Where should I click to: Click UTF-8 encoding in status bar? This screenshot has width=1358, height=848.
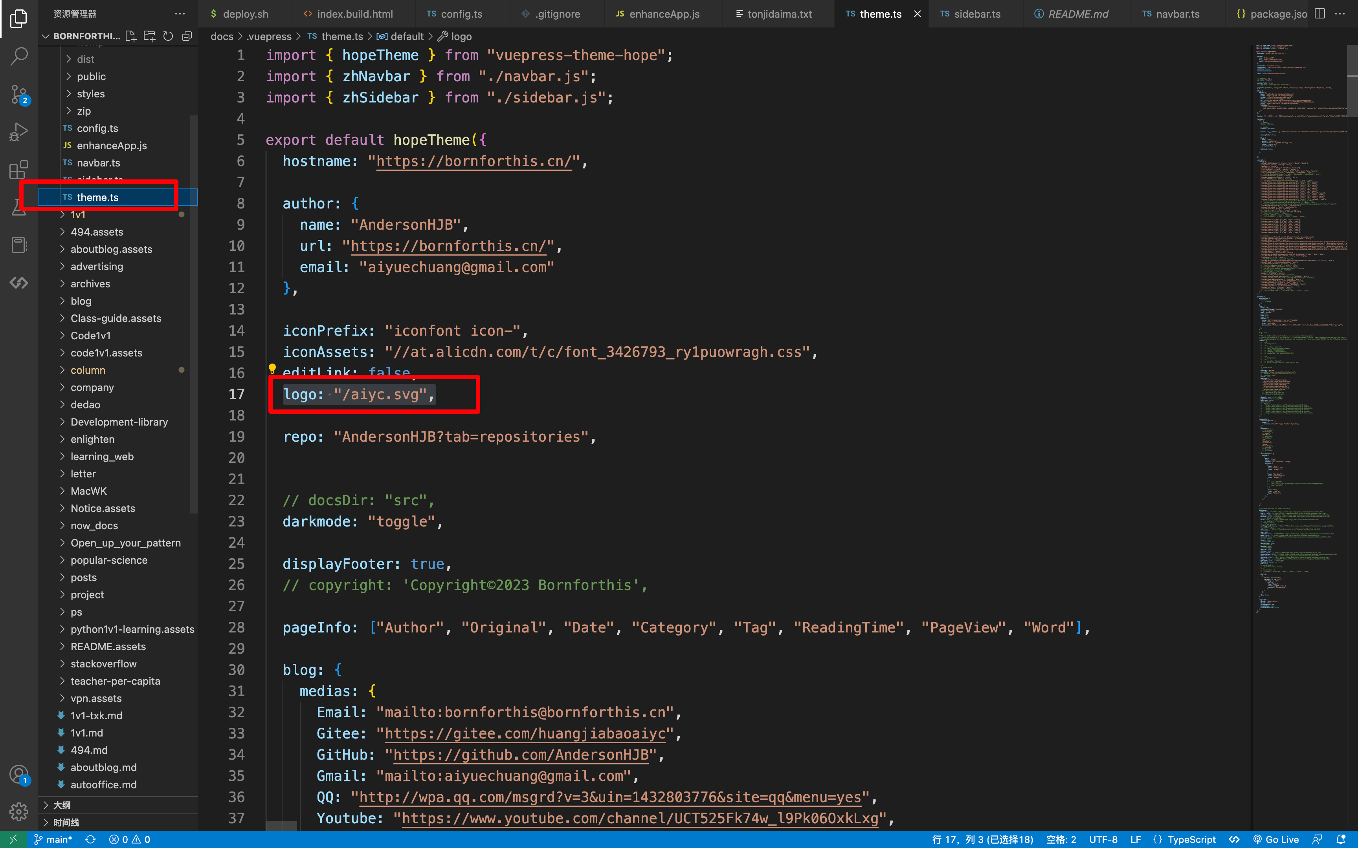1103,839
